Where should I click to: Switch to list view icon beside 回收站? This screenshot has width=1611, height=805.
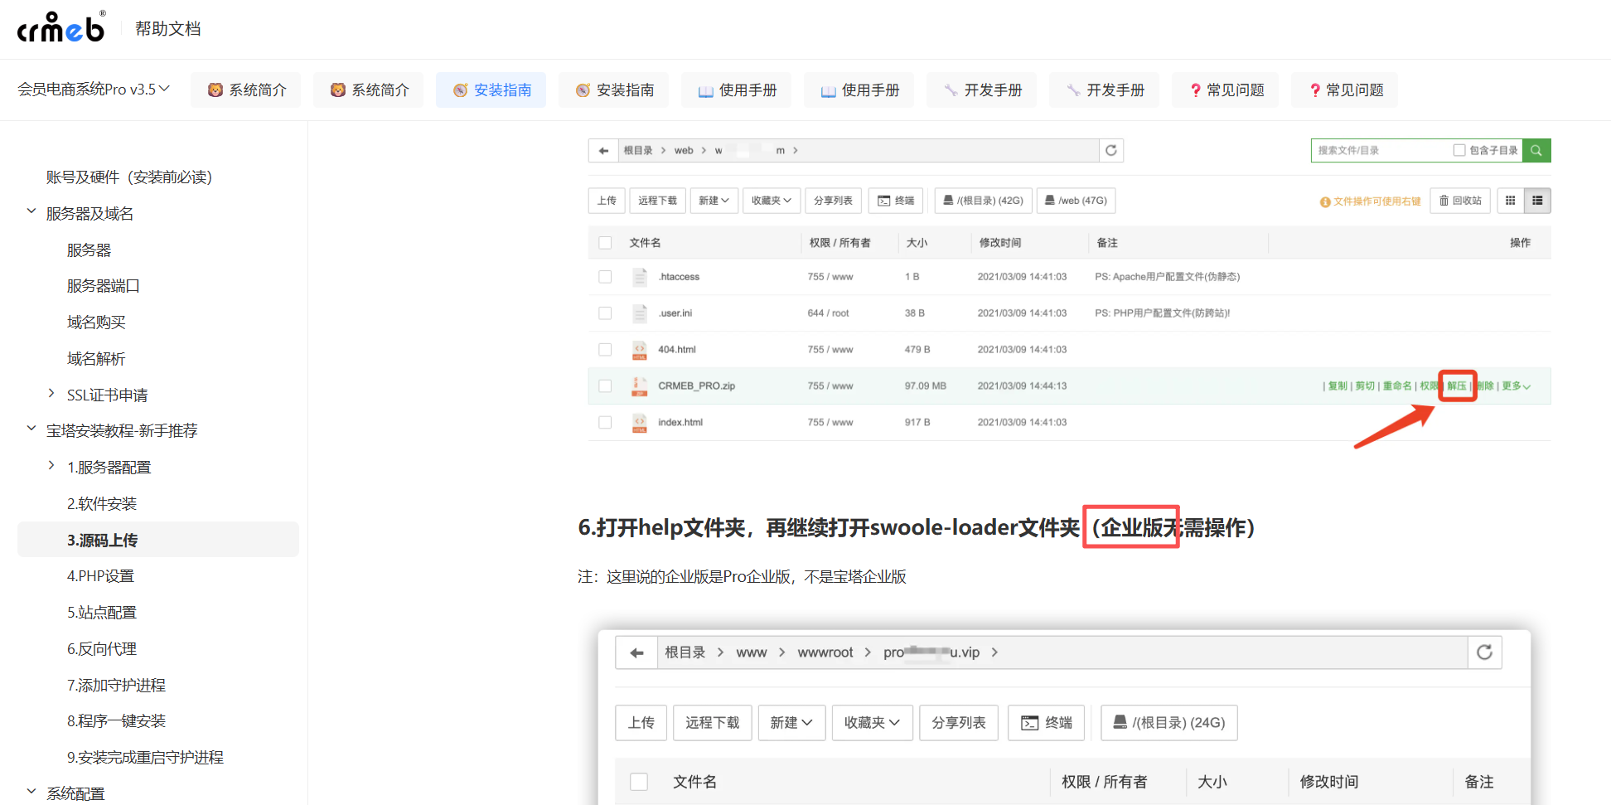point(1537,201)
